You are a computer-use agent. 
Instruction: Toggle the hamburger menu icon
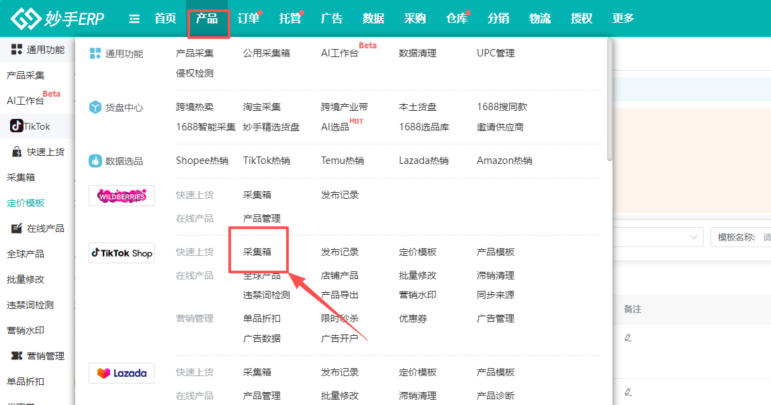134,19
